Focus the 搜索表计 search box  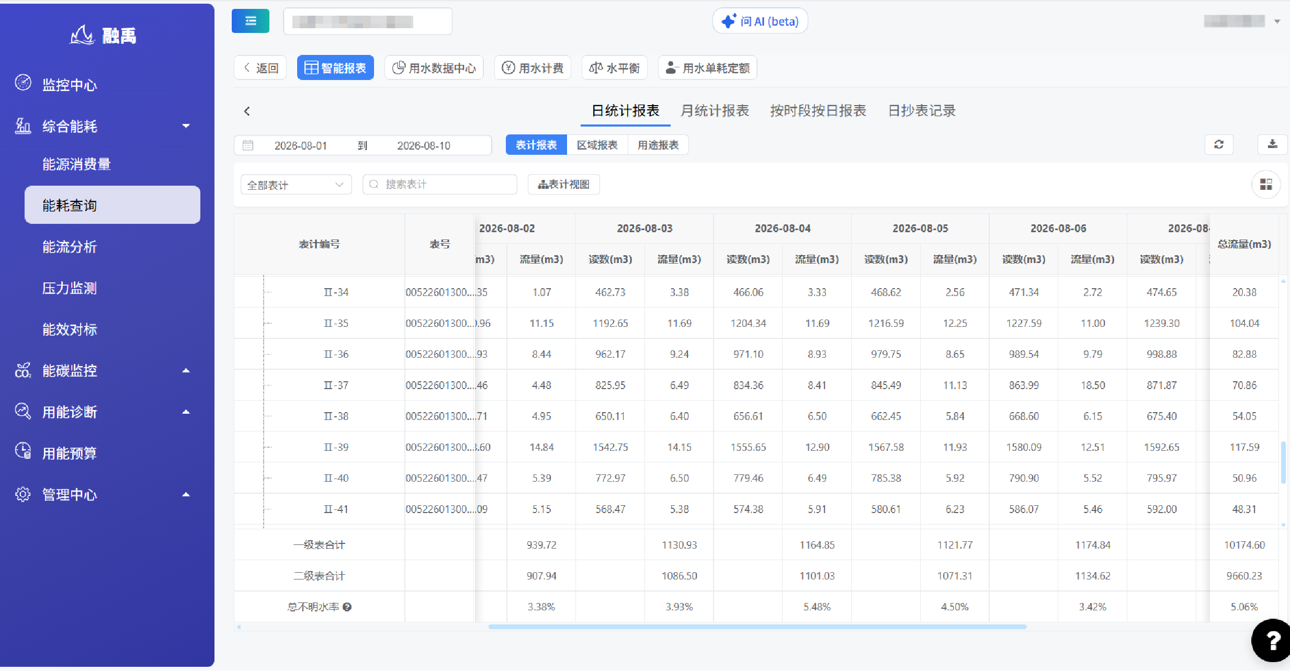click(x=439, y=185)
